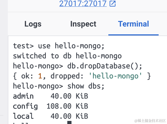Select the Terminal tab
167x124 pixels.
pos(133,24)
